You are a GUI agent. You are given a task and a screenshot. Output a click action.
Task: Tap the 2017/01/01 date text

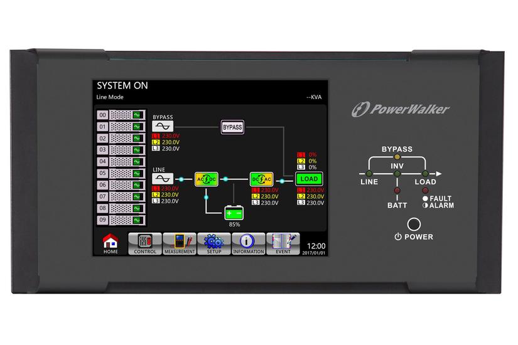pos(313,253)
